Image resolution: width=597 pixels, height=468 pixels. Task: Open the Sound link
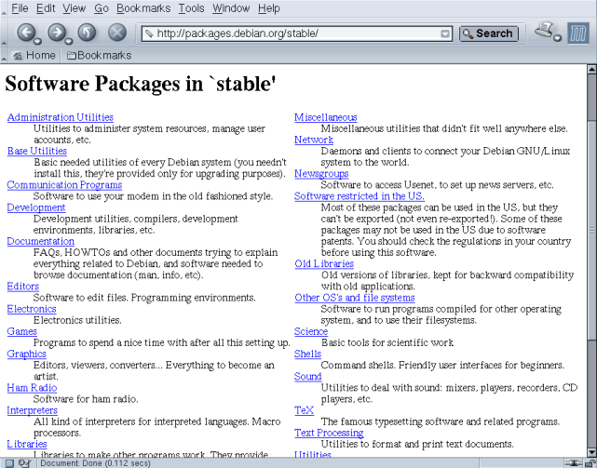(x=308, y=377)
